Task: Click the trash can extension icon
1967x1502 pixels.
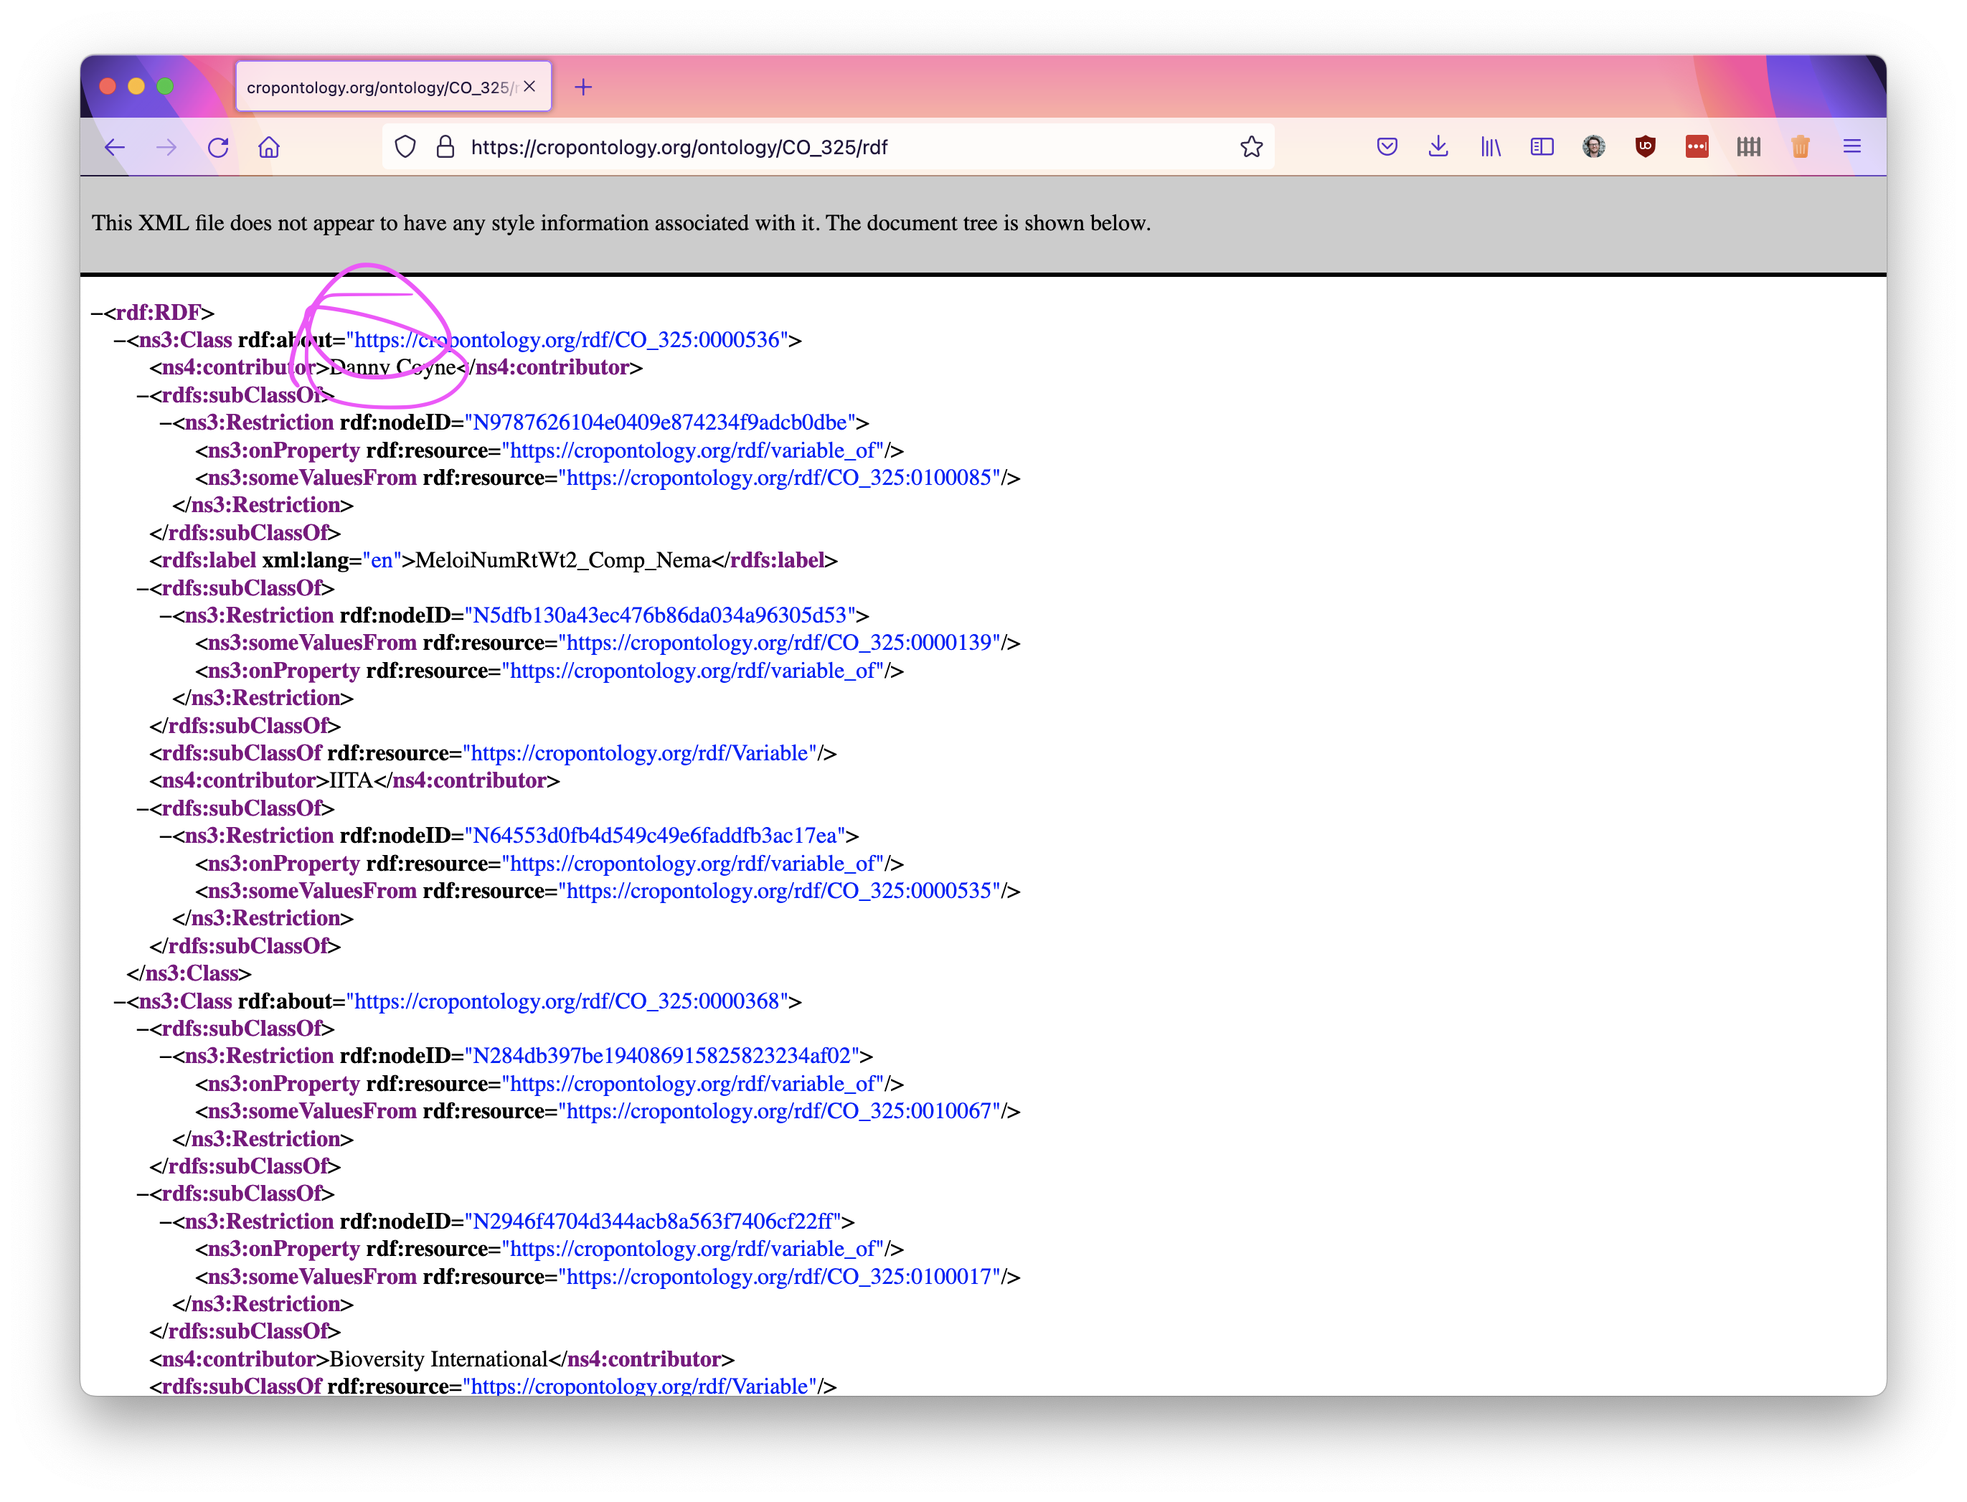Action: coord(1801,146)
